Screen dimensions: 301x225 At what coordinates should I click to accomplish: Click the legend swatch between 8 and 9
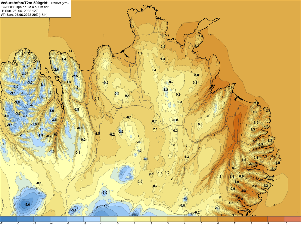point(259,219)
